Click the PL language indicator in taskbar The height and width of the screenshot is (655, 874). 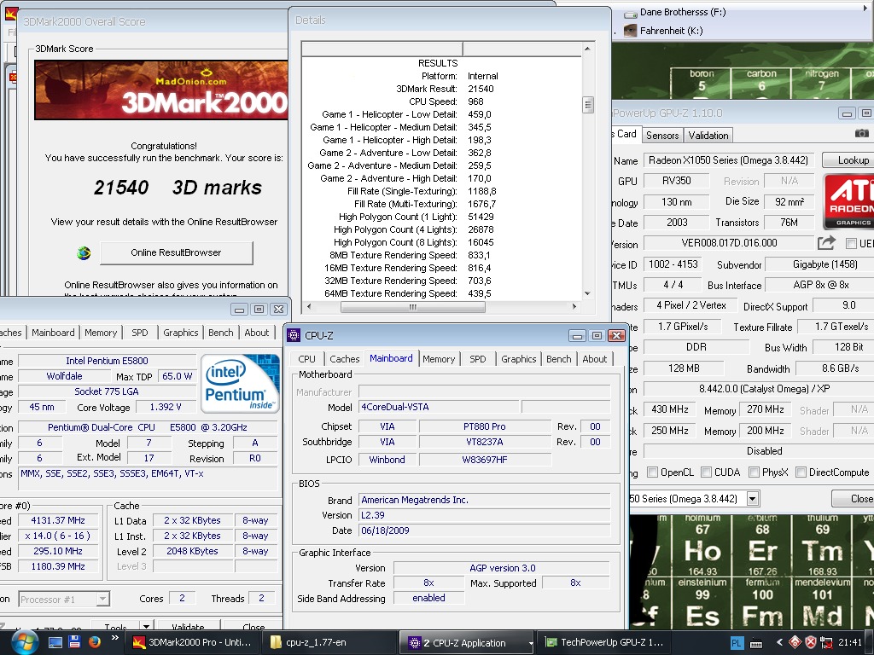point(736,643)
